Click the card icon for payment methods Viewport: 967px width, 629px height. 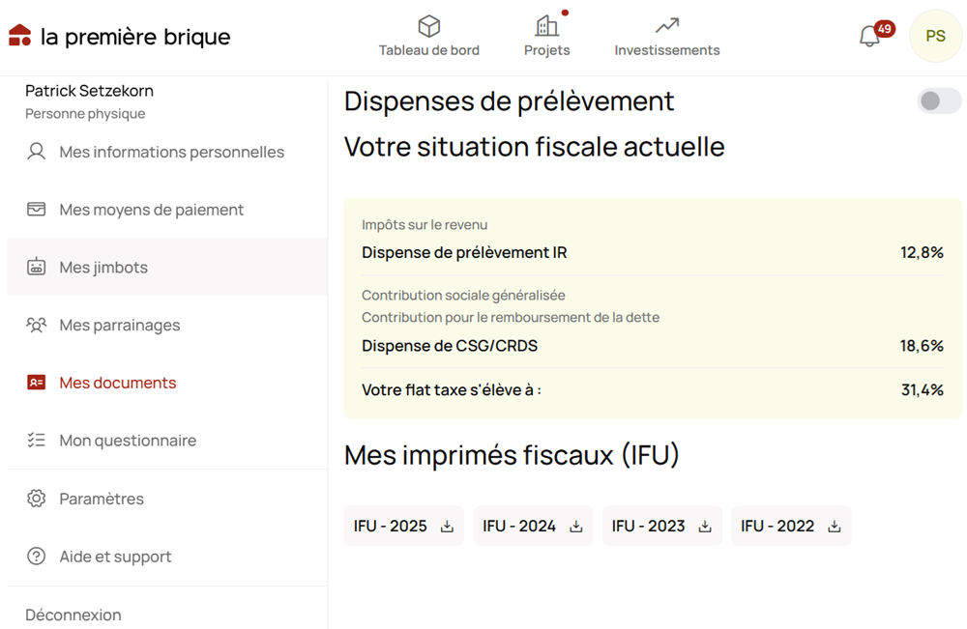tap(37, 210)
